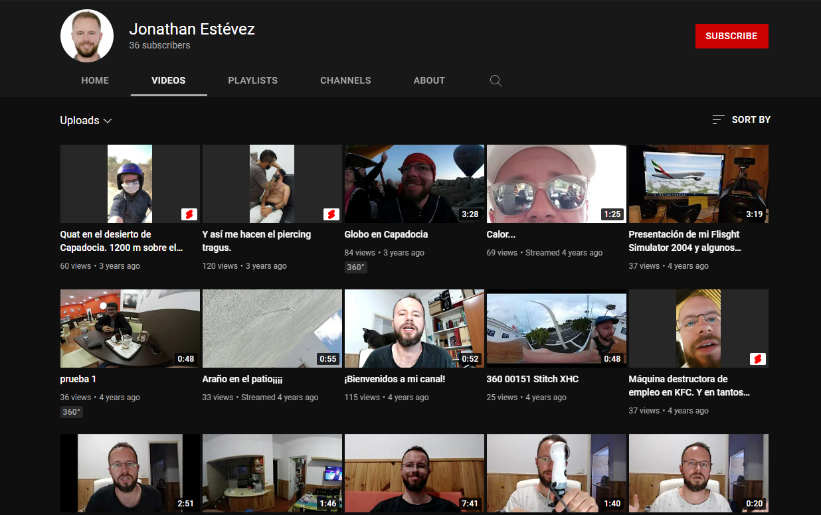The width and height of the screenshot is (821, 515).
Task: Click 360° badge under Globo en Capadocia
Action: (x=356, y=267)
